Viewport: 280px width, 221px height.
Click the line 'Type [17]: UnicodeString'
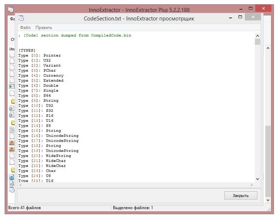(x=48, y=140)
